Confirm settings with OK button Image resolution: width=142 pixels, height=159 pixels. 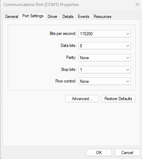99,153
